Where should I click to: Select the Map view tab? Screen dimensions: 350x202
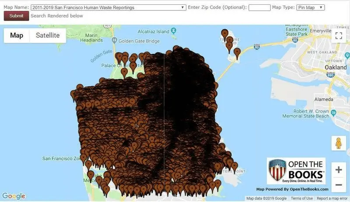[17, 35]
